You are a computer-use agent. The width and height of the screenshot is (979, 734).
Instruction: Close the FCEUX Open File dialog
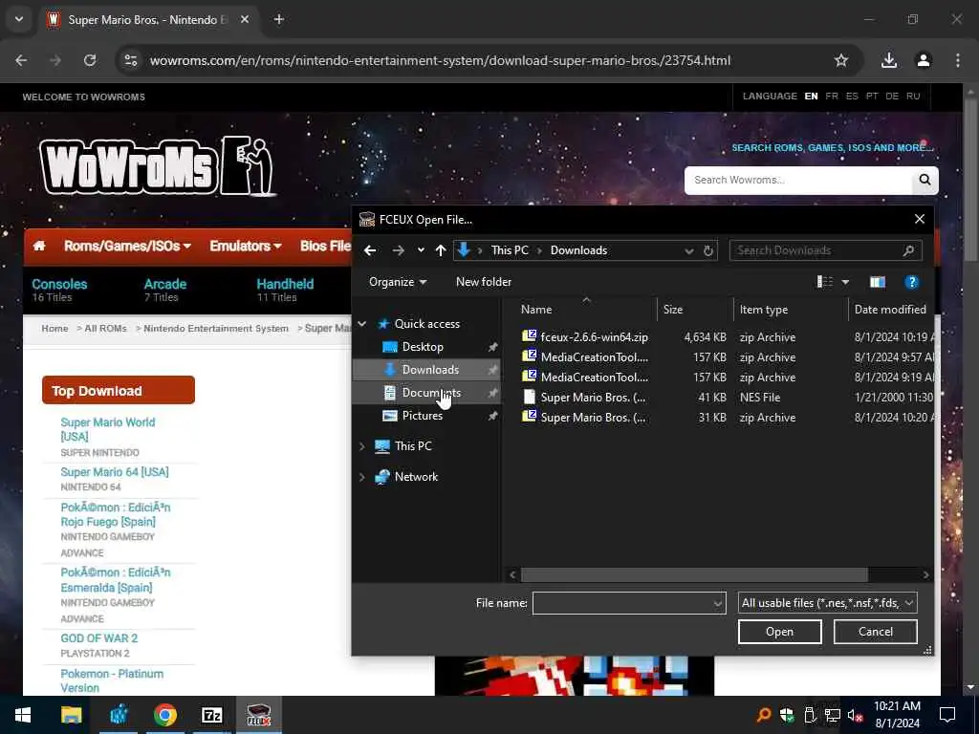pos(919,219)
